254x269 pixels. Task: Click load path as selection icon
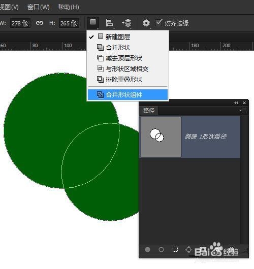175,249
